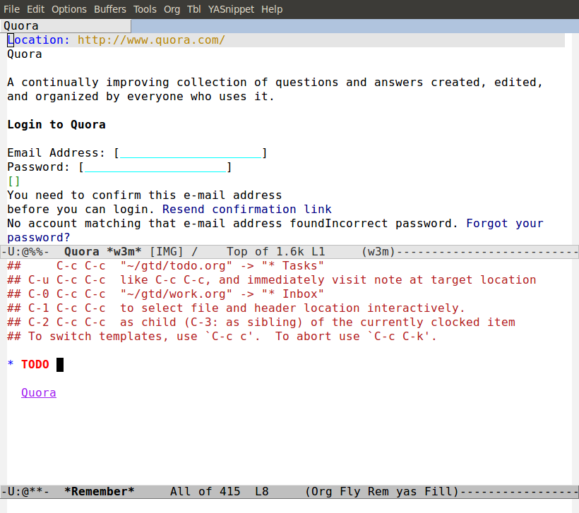Click the plain 'Quora' title line under Location
The image size is (579, 513).
25,54
